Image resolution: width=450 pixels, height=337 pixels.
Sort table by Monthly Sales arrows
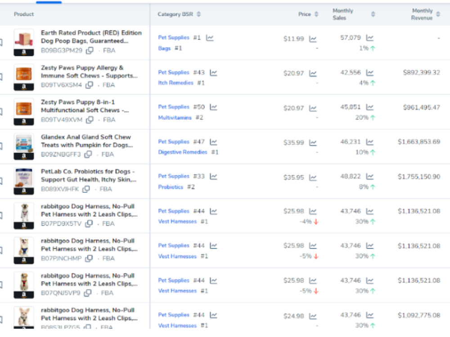373,14
